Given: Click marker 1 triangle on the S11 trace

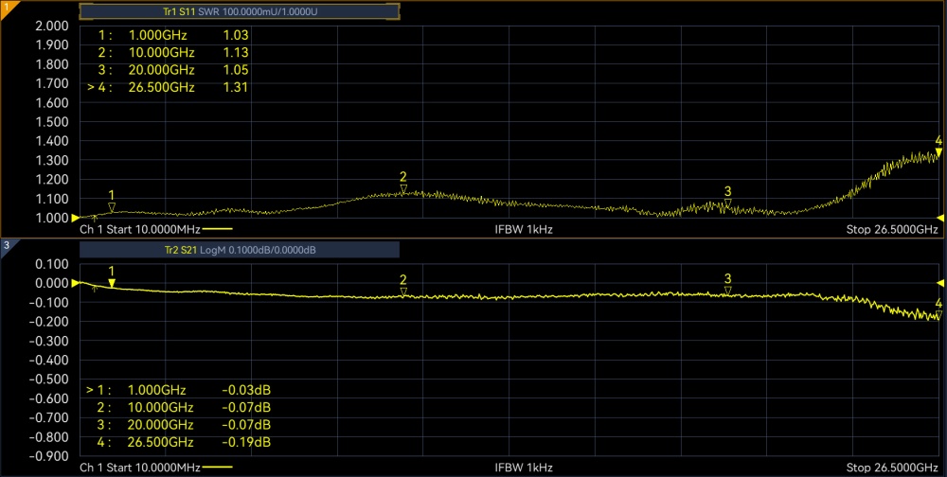Looking at the screenshot, I should tap(112, 207).
